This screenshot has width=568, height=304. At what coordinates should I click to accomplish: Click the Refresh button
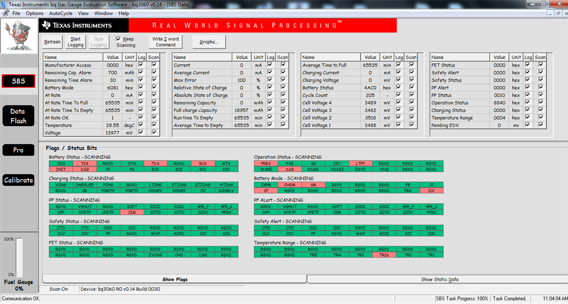click(x=52, y=42)
